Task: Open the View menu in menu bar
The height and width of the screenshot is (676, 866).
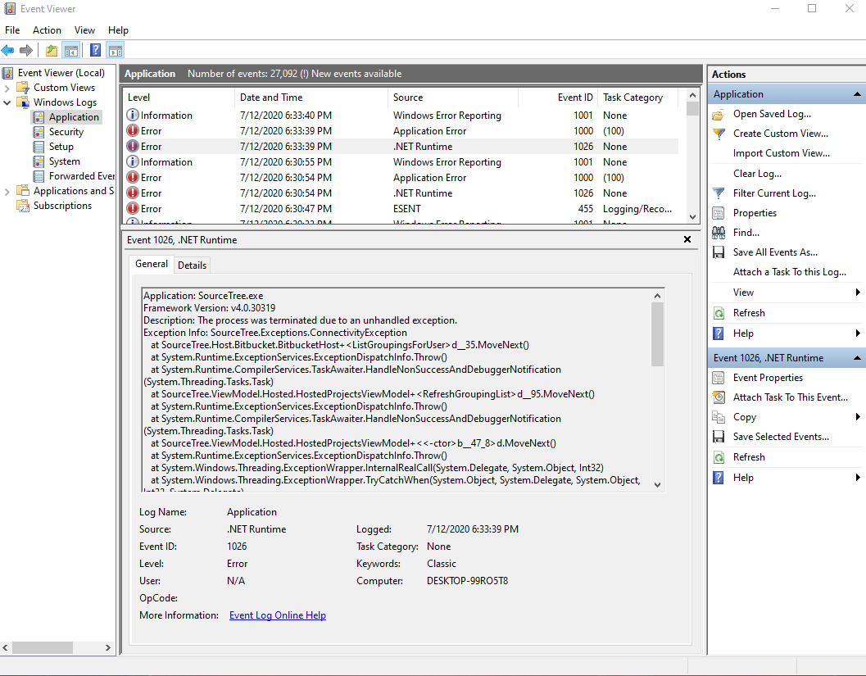Action: 84,30
